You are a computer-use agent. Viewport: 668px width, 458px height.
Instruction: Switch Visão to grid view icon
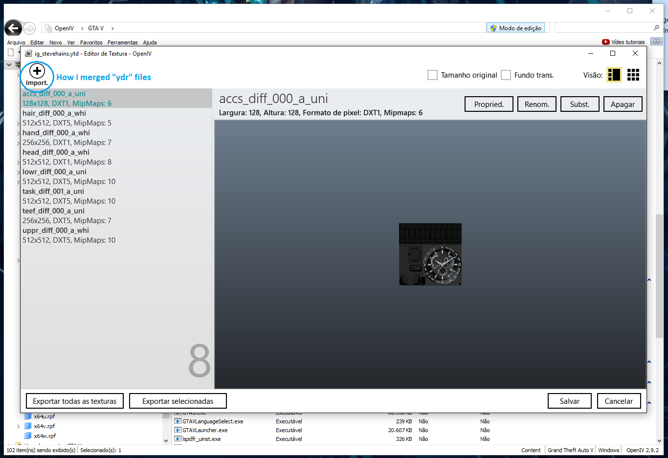633,75
